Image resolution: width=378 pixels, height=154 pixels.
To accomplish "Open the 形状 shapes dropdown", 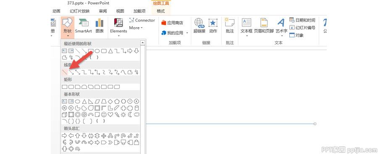I will tap(68, 28).
